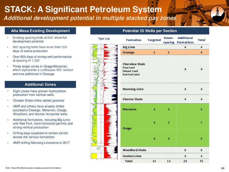Click bullet 'AMR drilling Manning Limestone in 2017'
This screenshot has width=229, height=172.
(41, 143)
